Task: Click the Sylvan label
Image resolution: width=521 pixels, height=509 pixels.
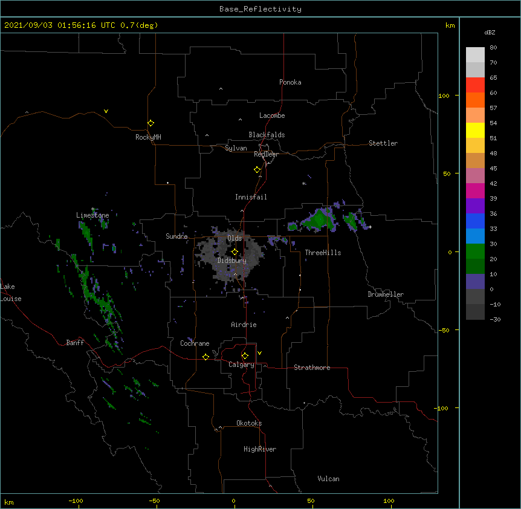Action: (236, 148)
